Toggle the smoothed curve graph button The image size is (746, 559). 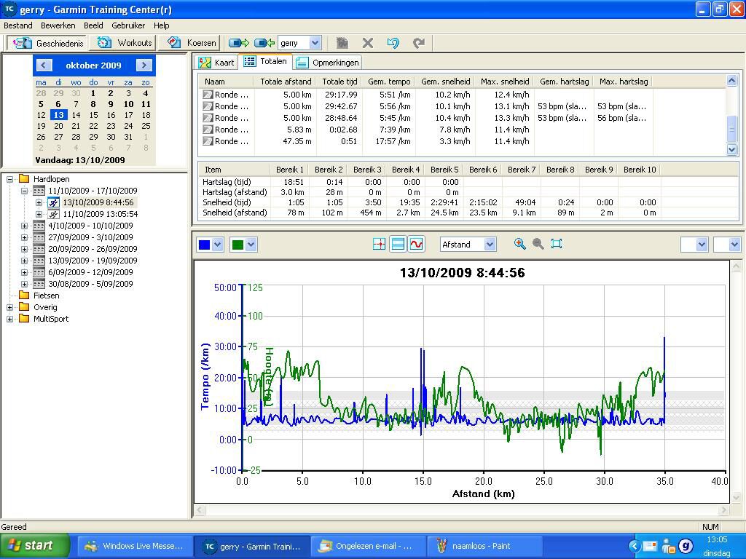(416, 245)
